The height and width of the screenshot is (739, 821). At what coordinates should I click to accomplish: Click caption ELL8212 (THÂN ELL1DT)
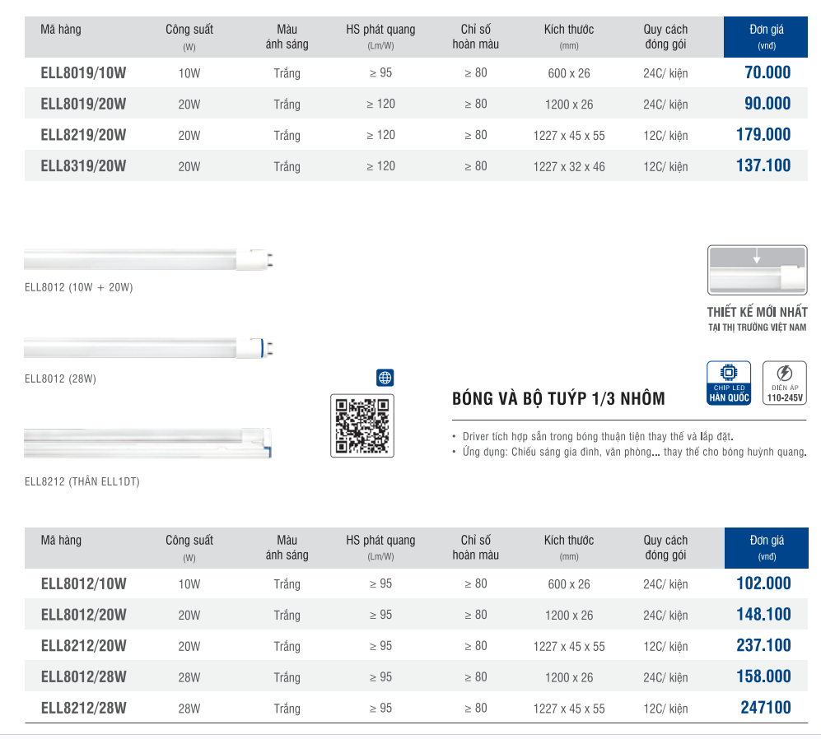pyautogui.click(x=82, y=481)
